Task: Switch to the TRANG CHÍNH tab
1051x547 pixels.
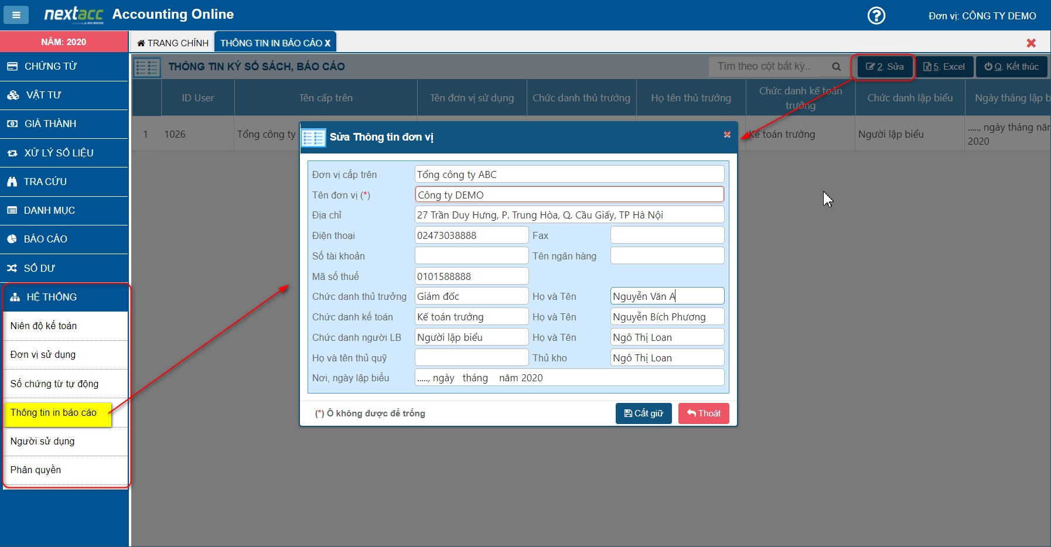Action: [x=173, y=43]
